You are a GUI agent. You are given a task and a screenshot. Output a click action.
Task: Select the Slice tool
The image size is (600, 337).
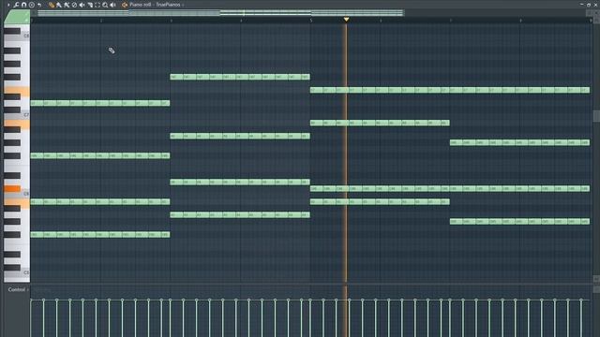click(x=90, y=5)
